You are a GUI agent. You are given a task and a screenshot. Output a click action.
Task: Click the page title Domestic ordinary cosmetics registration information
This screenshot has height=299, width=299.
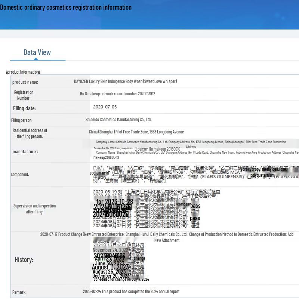point(66,7)
